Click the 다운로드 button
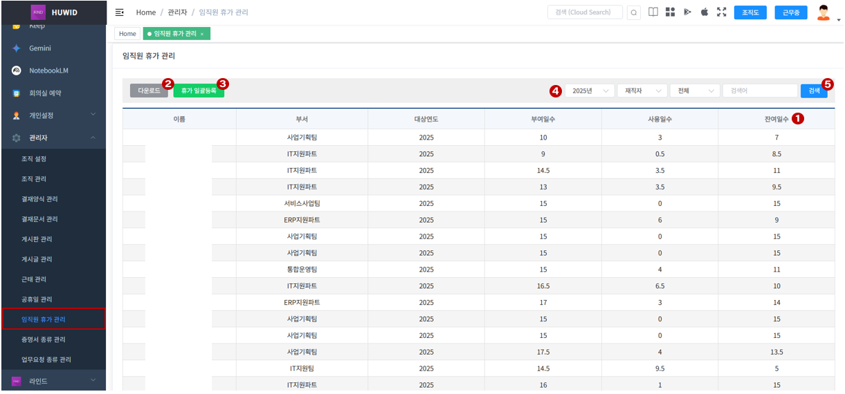This screenshot has width=845, height=394. coord(149,91)
